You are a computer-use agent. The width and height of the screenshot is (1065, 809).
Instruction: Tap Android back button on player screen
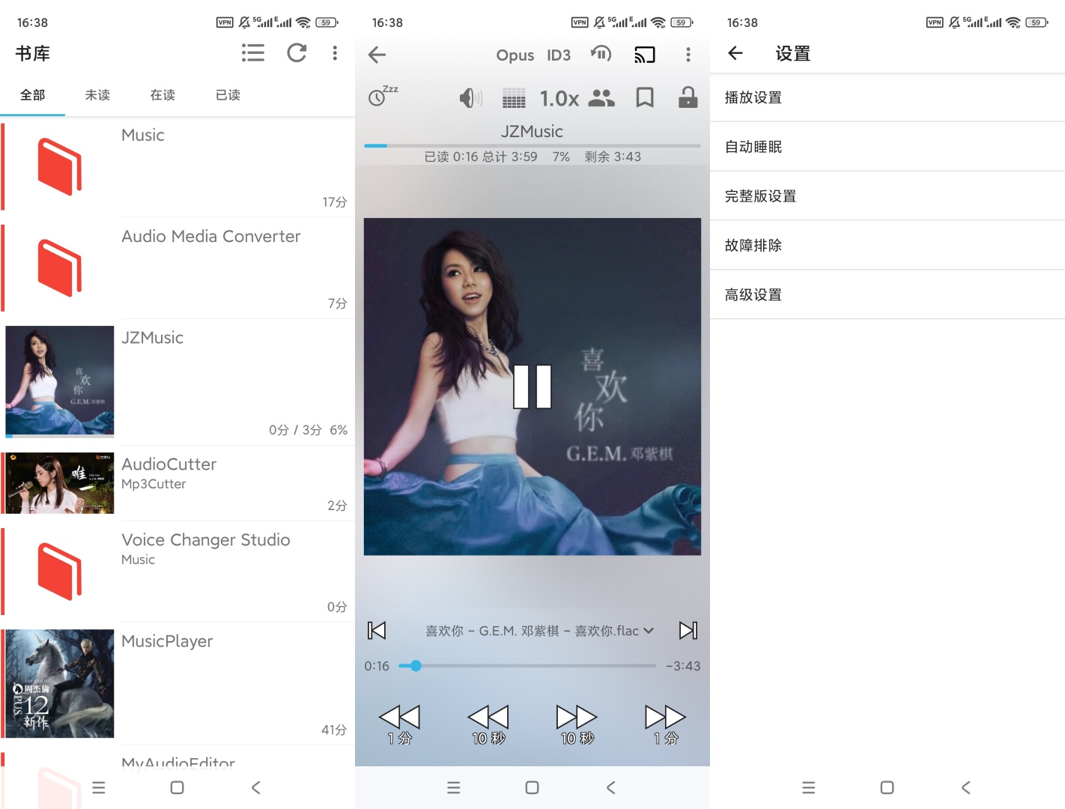tap(611, 787)
